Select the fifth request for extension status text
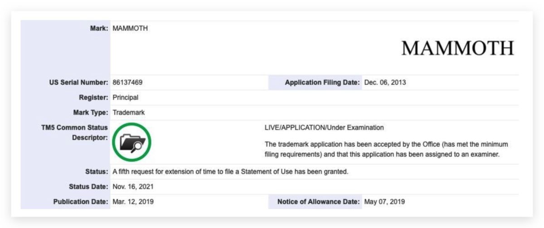The image size is (544, 228). (x=230, y=172)
